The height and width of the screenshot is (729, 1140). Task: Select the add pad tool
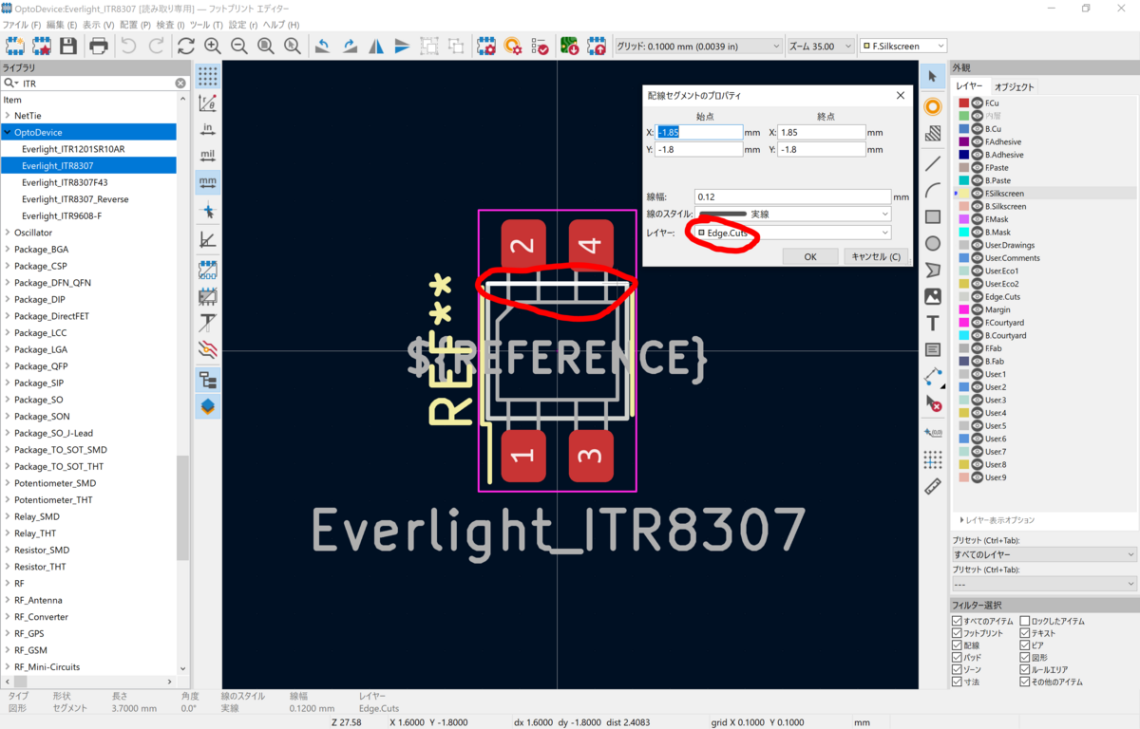933,106
